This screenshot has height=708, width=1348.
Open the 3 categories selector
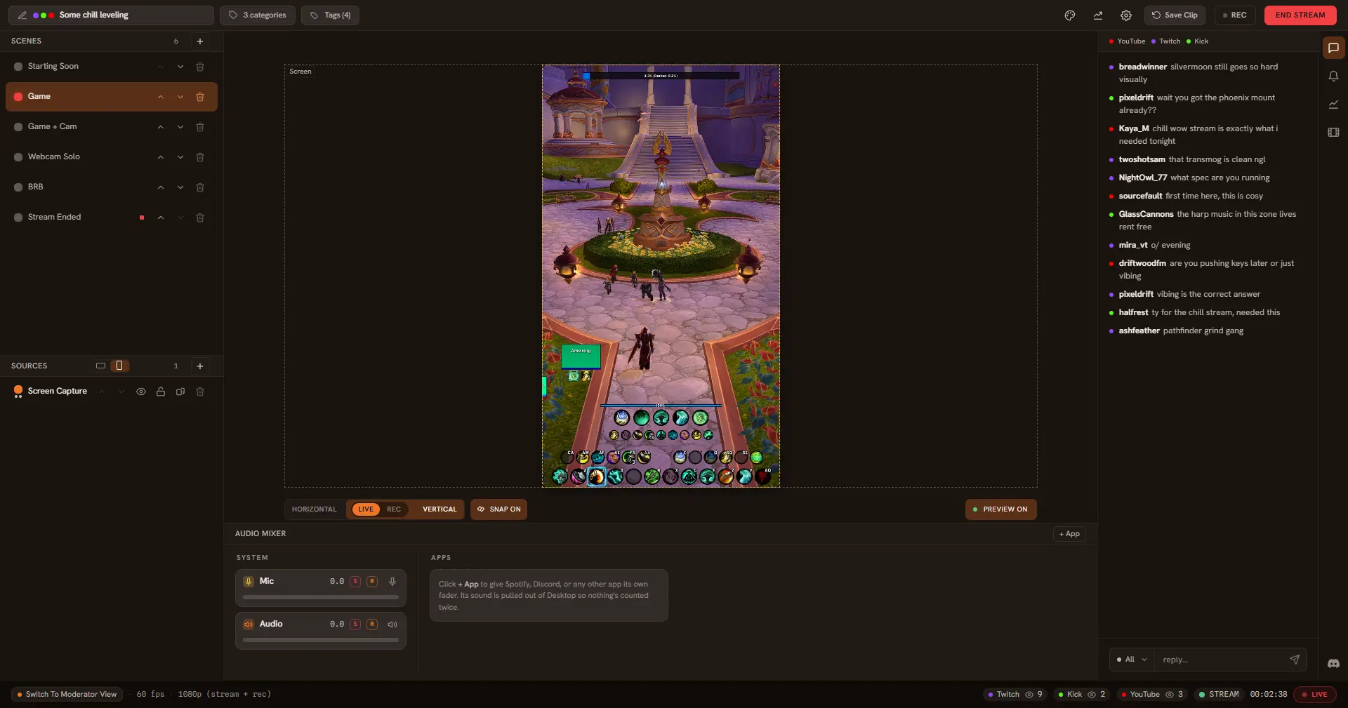point(258,15)
